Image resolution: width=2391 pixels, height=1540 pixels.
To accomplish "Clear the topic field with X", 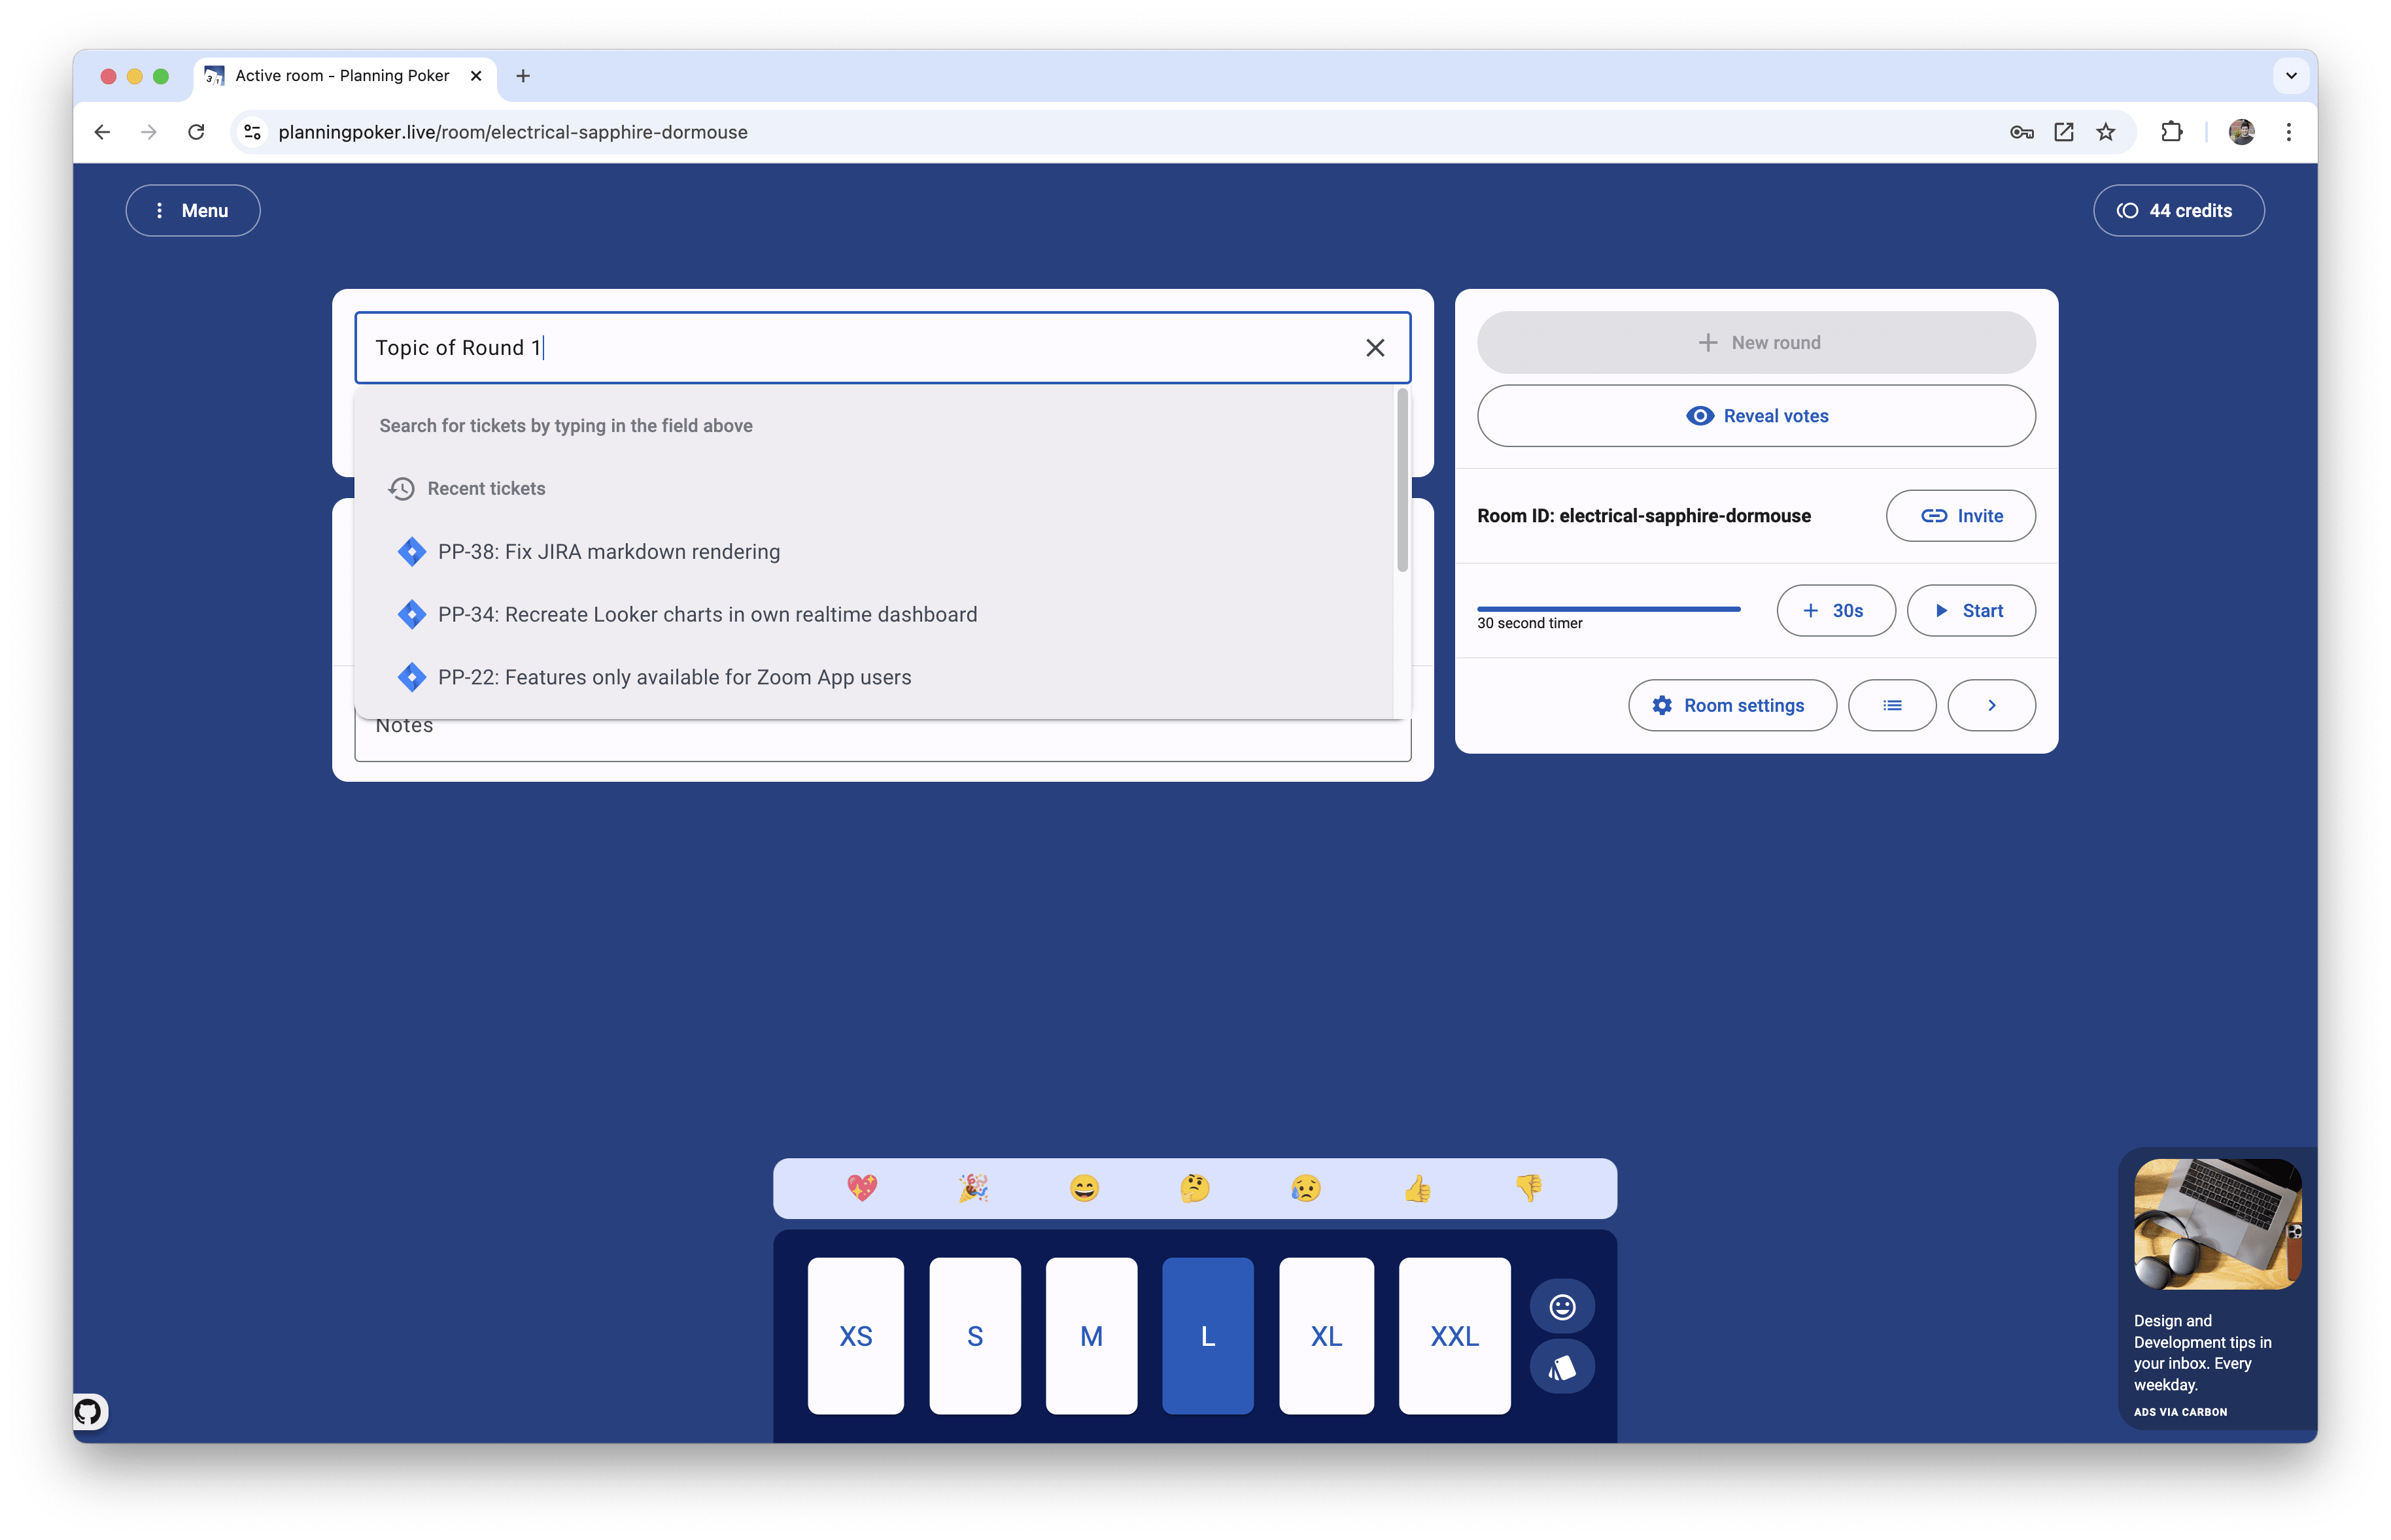I will coord(1375,348).
